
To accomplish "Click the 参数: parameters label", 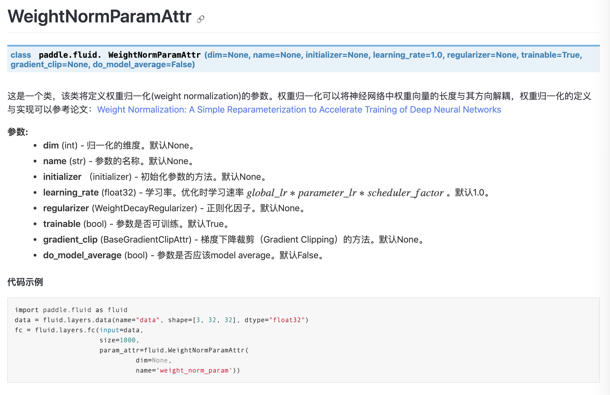I will point(18,132).
